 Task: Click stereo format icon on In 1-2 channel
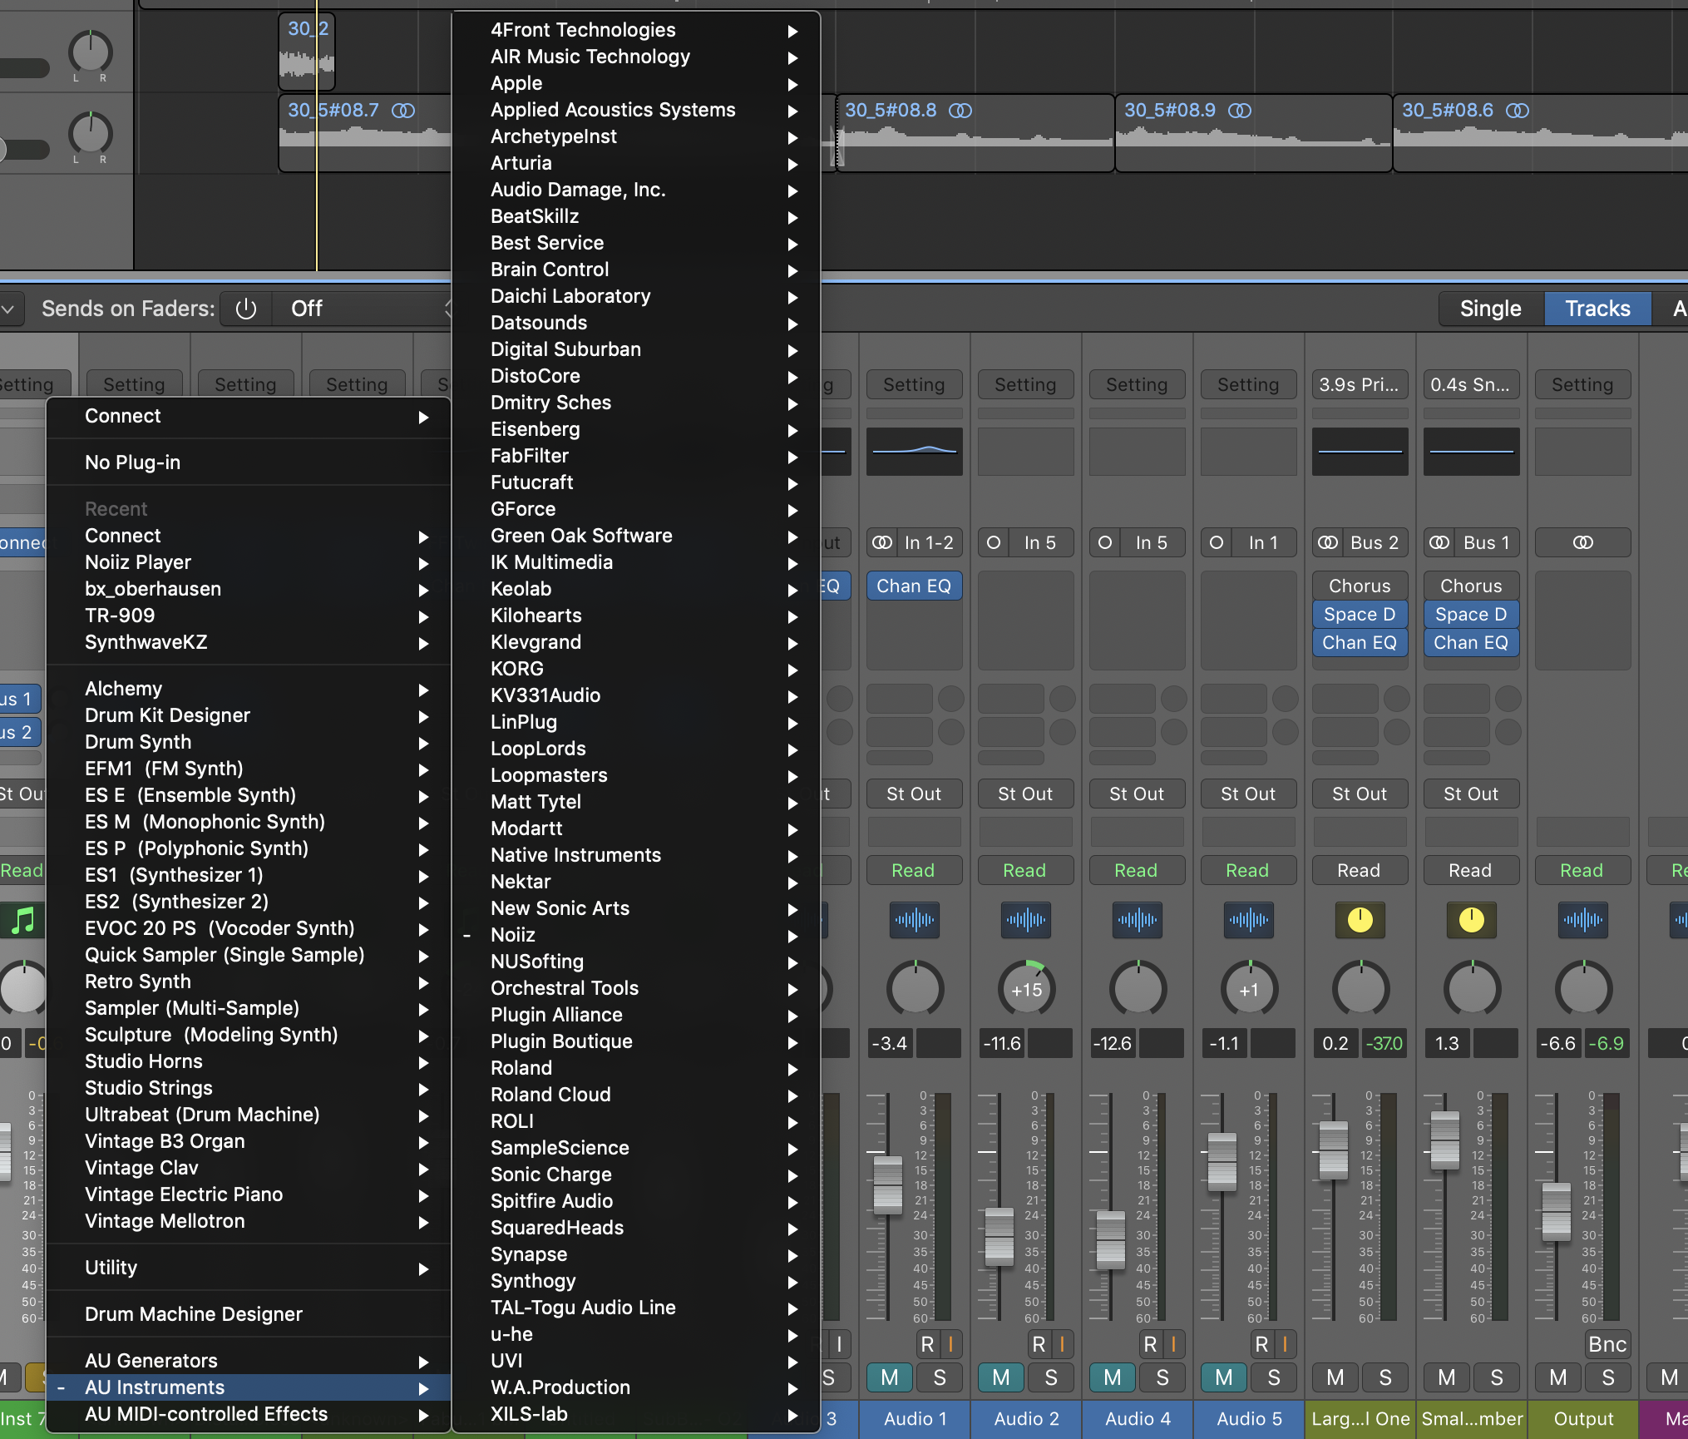click(881, 543)
